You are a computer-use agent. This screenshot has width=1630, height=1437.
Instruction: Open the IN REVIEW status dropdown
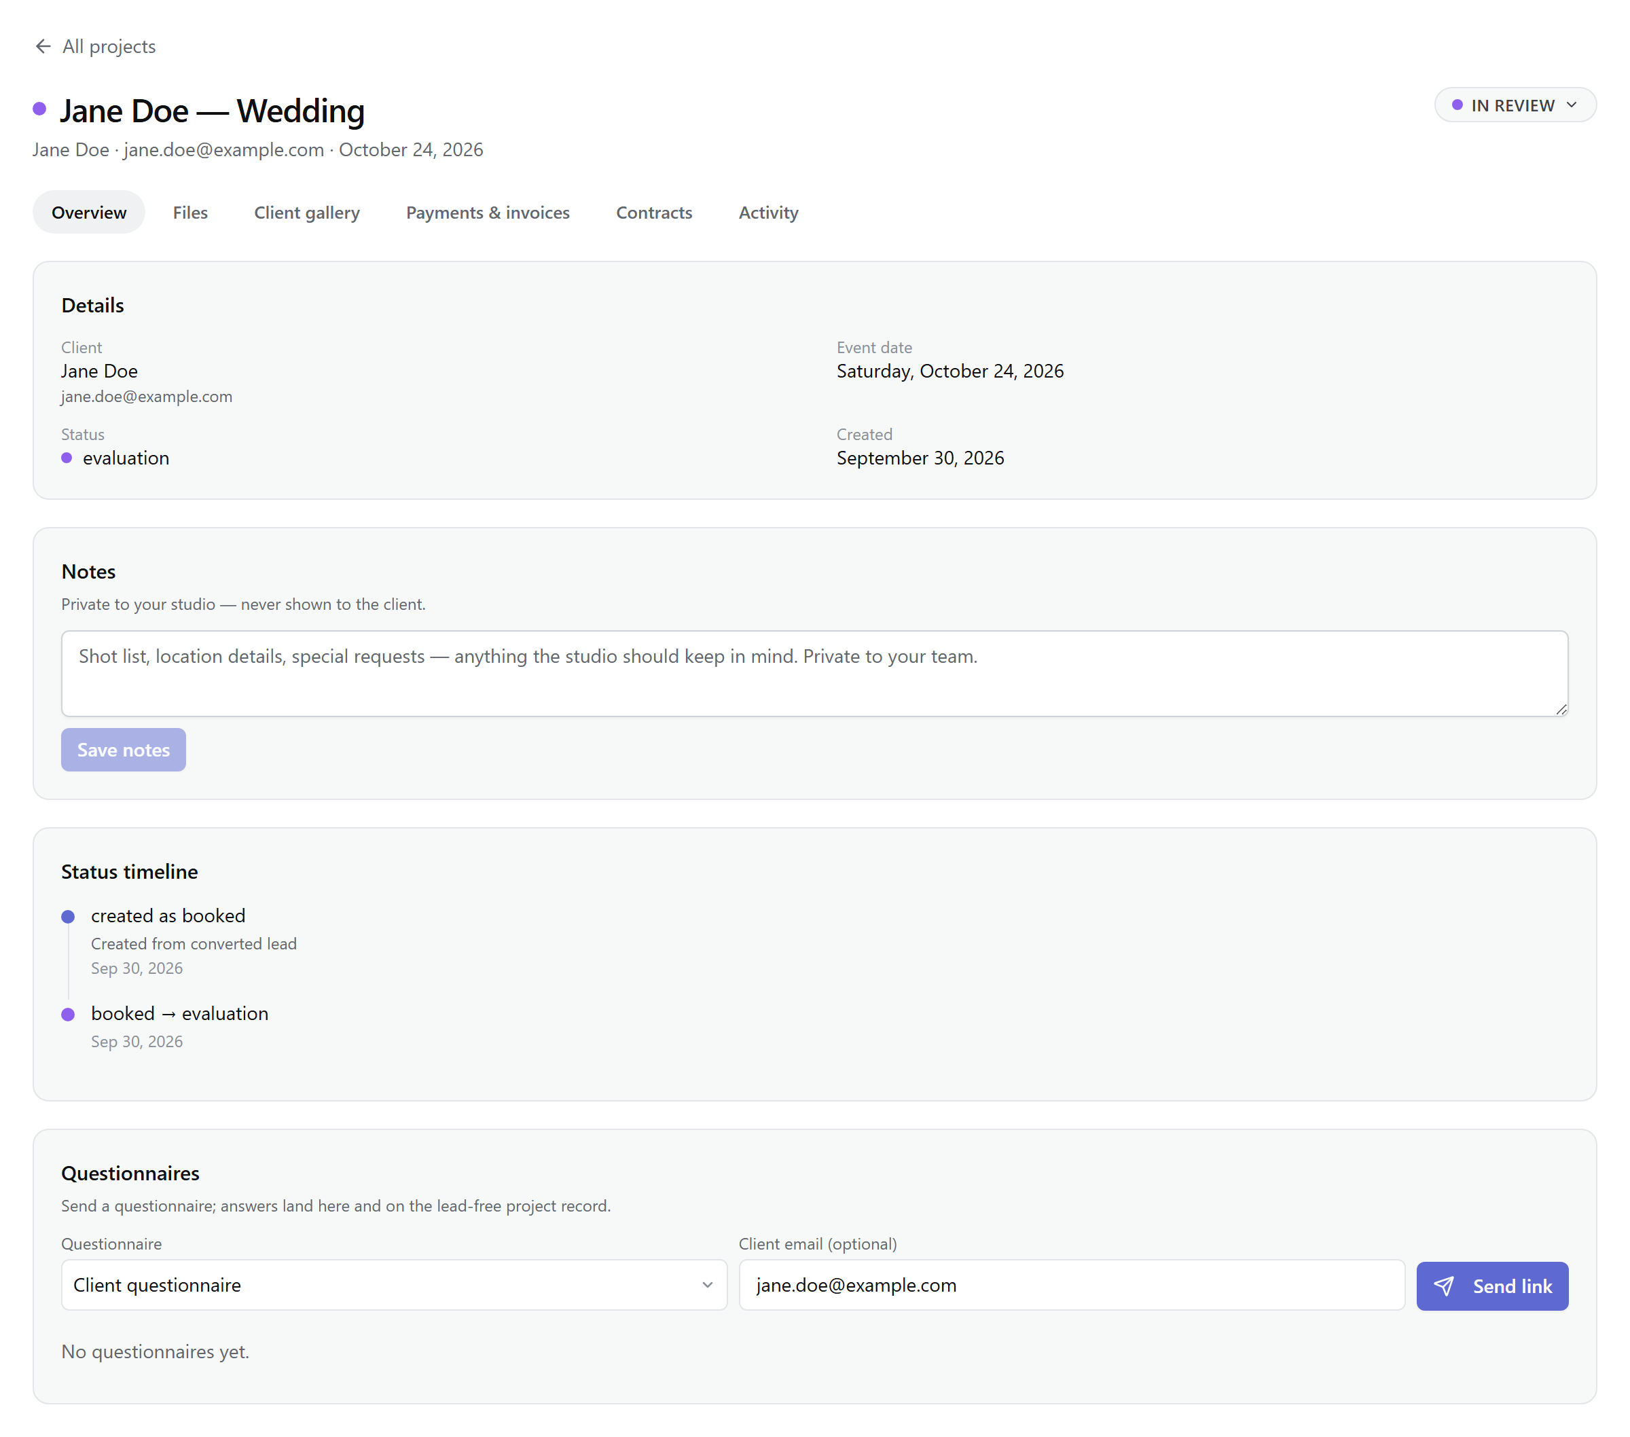pyautogui.click(x=1515, y=105)
